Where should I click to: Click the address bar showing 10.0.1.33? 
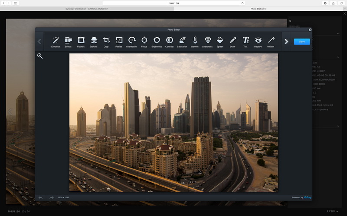(174, 3)
